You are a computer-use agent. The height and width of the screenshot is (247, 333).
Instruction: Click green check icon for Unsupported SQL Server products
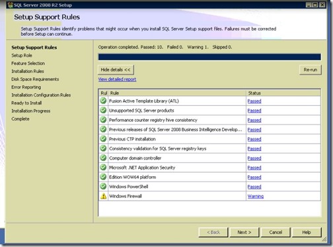tap(103, 111)
